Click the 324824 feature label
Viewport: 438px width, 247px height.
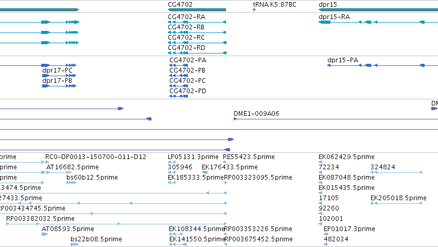coord(383,167)
